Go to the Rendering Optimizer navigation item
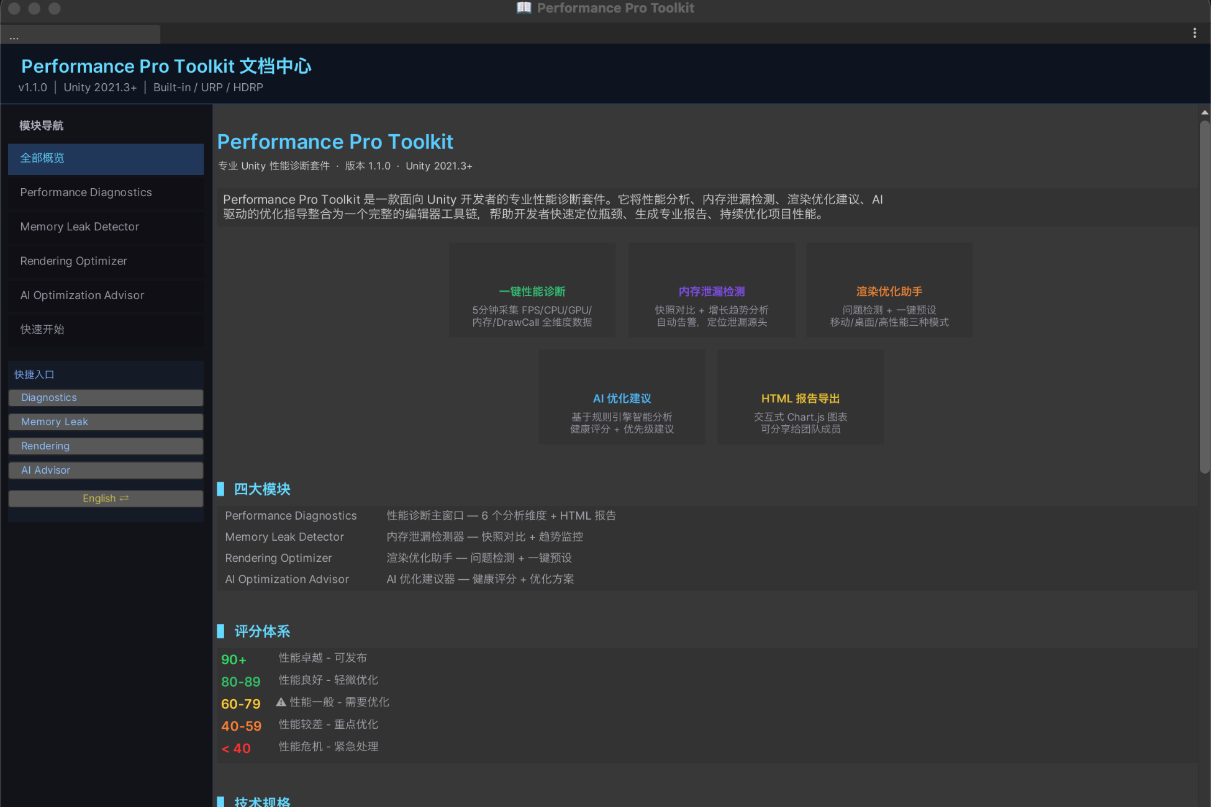The image size is (1211, 807). (106, 261)
